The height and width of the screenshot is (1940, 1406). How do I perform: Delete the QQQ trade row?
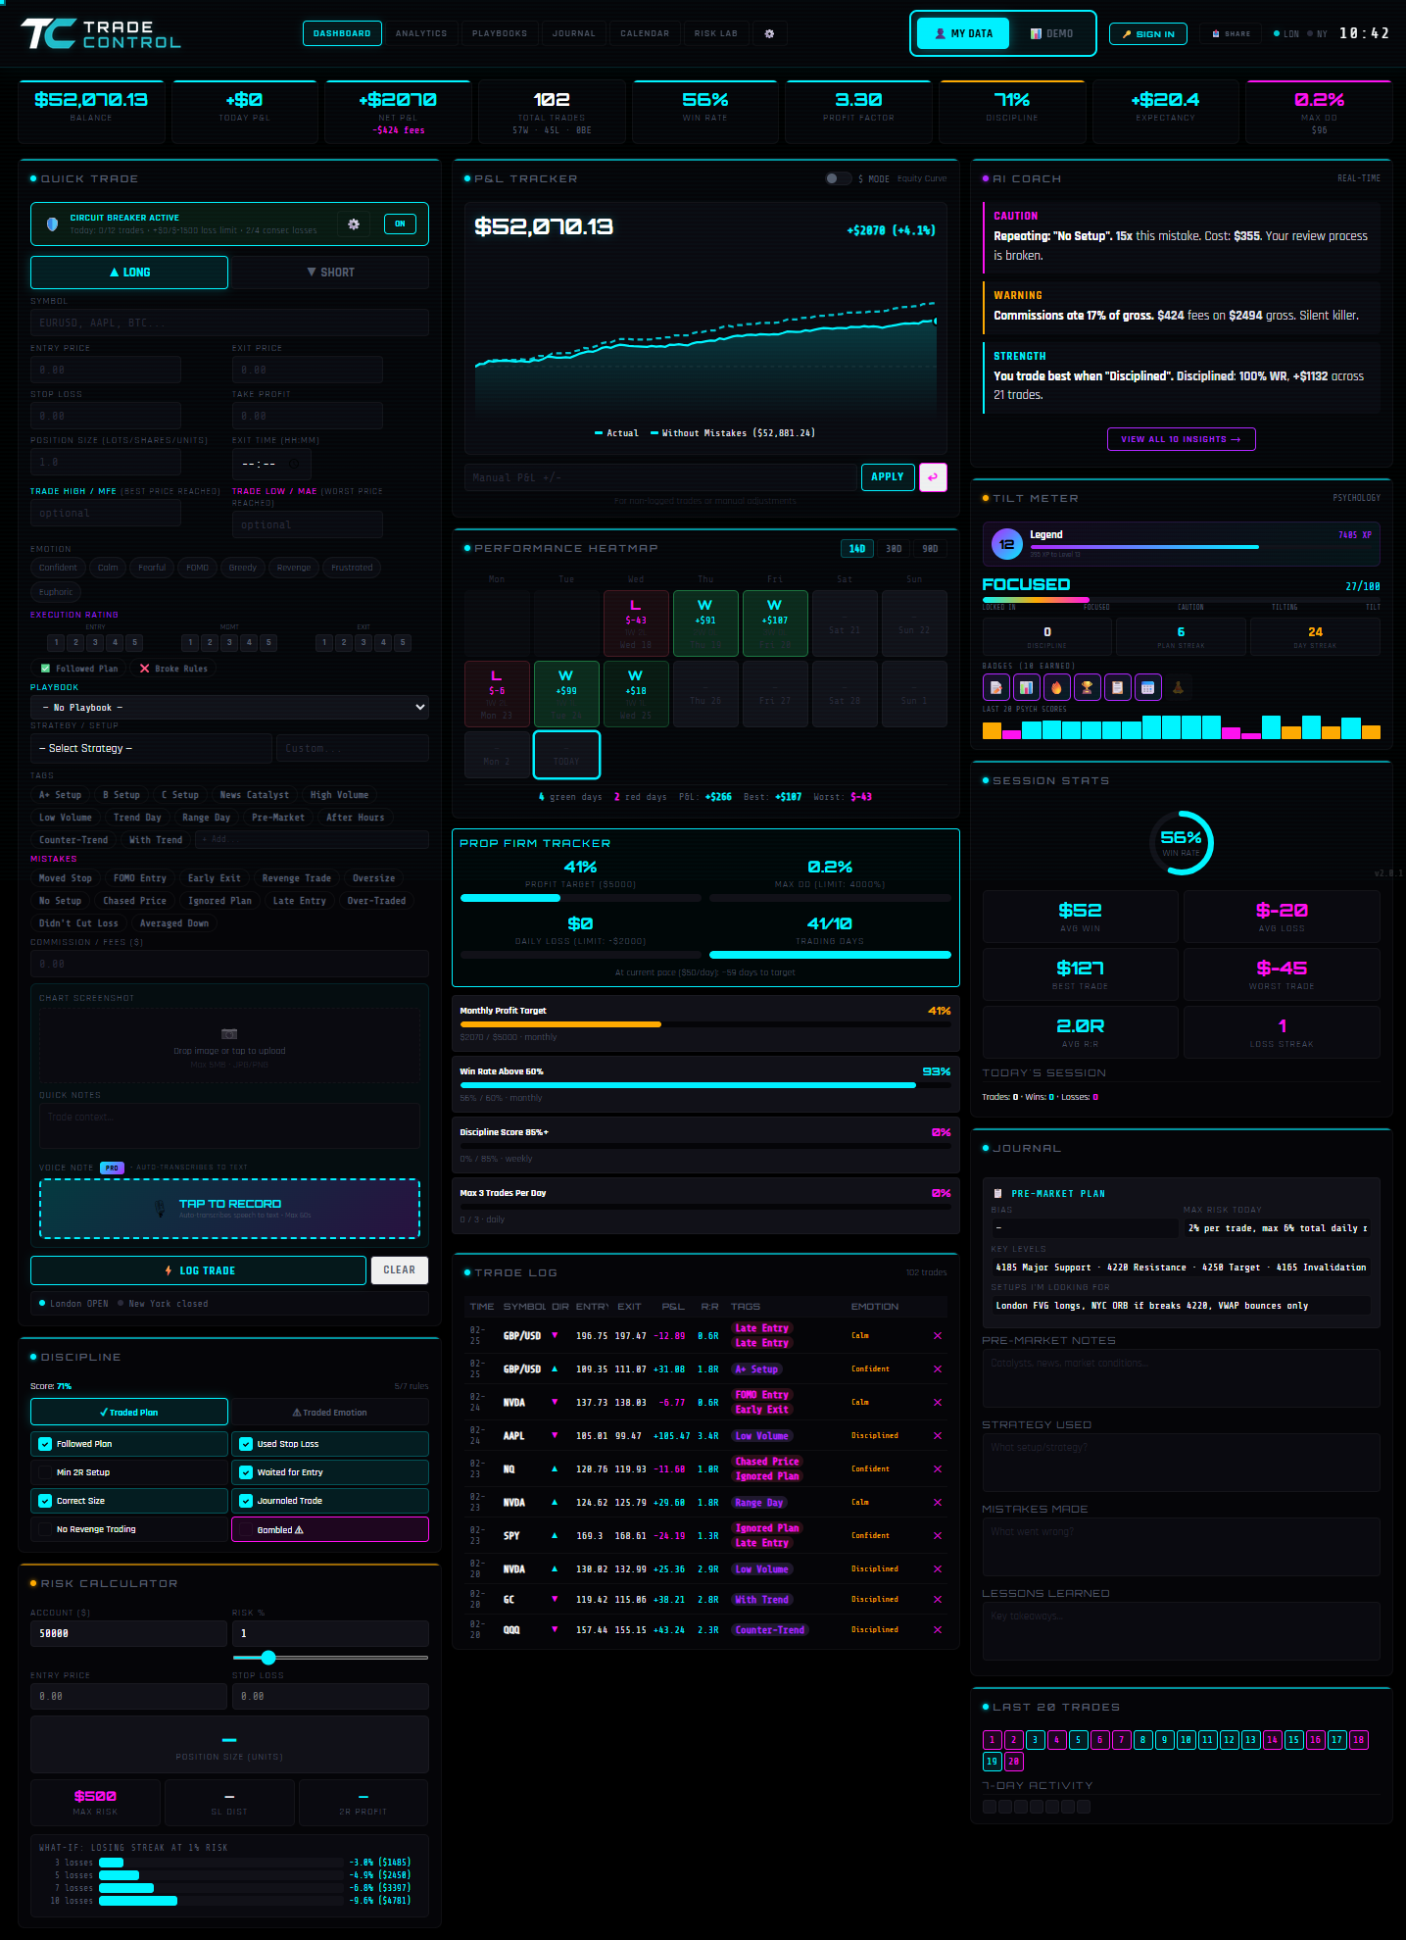pyautogui.click(x=938, y=1629)
